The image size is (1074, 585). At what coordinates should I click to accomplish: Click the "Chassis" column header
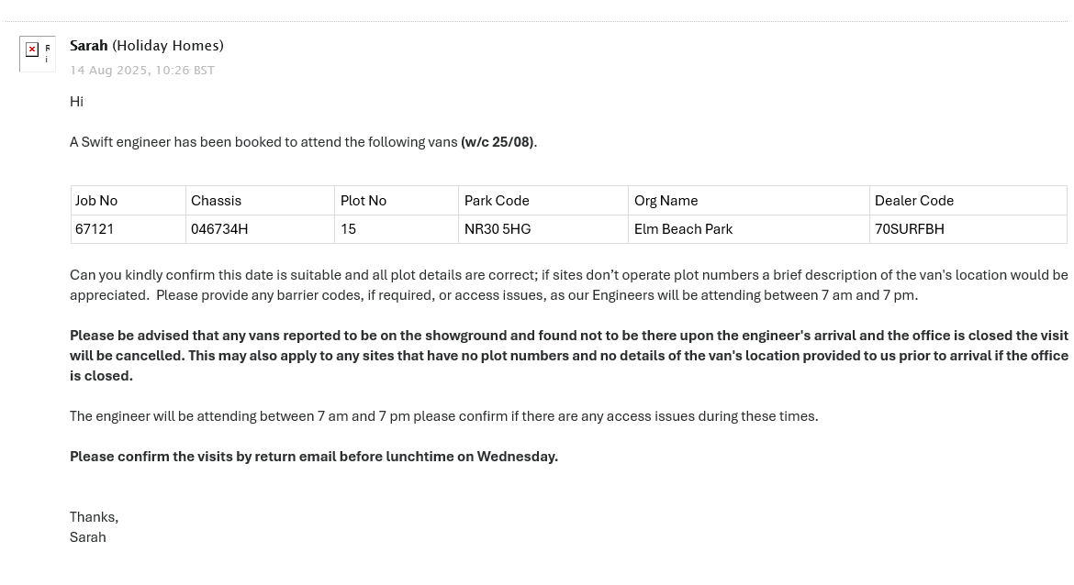(216, 201)
